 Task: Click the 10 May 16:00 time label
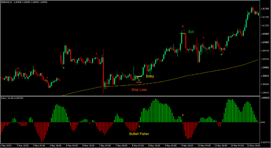click(221, 146)
